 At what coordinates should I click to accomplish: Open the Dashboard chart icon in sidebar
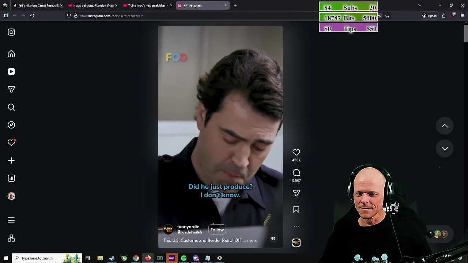click(11, 178)
